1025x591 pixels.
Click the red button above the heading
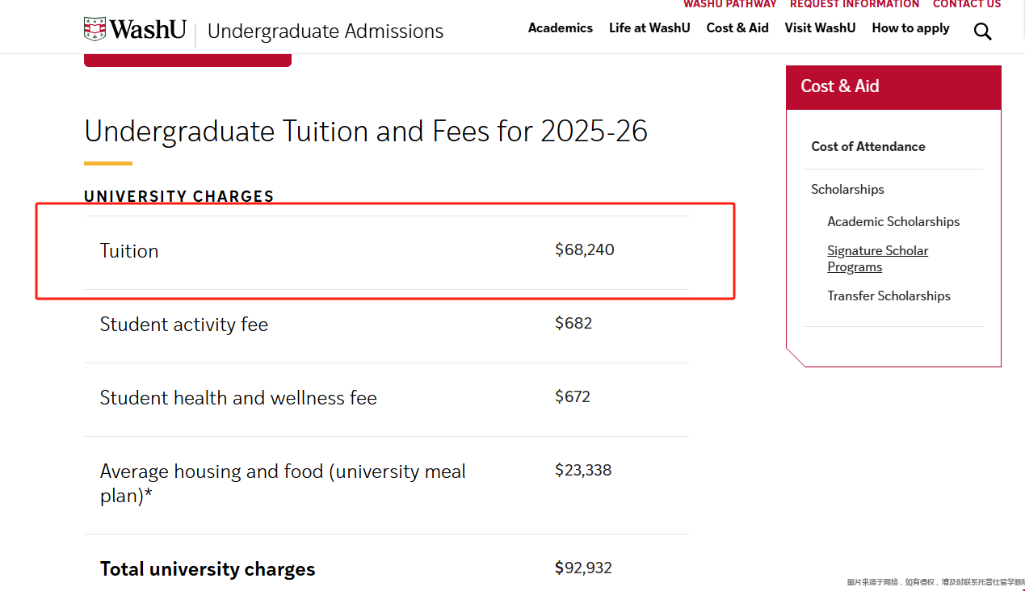187,60
